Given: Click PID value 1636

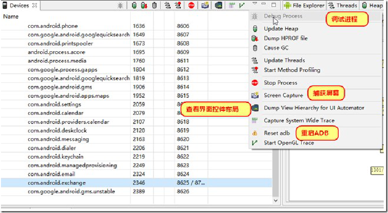Looking at the screenshot, I should click(x=139, y=26).
